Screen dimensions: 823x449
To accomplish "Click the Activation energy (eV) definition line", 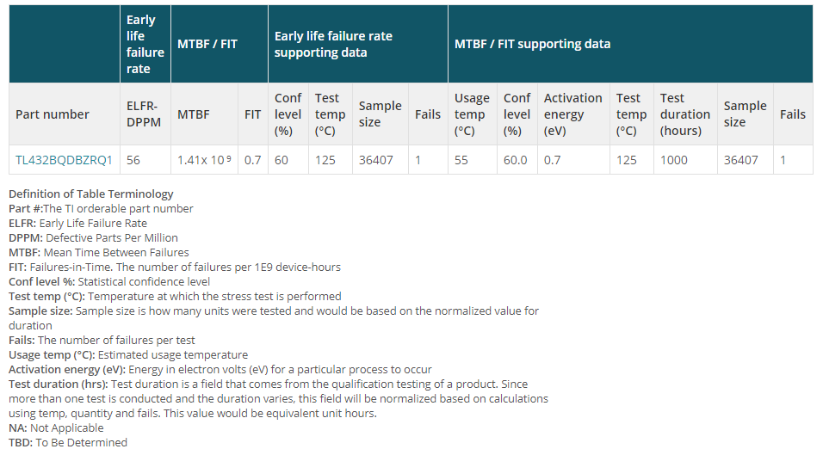I will click(x=220, y=369).
